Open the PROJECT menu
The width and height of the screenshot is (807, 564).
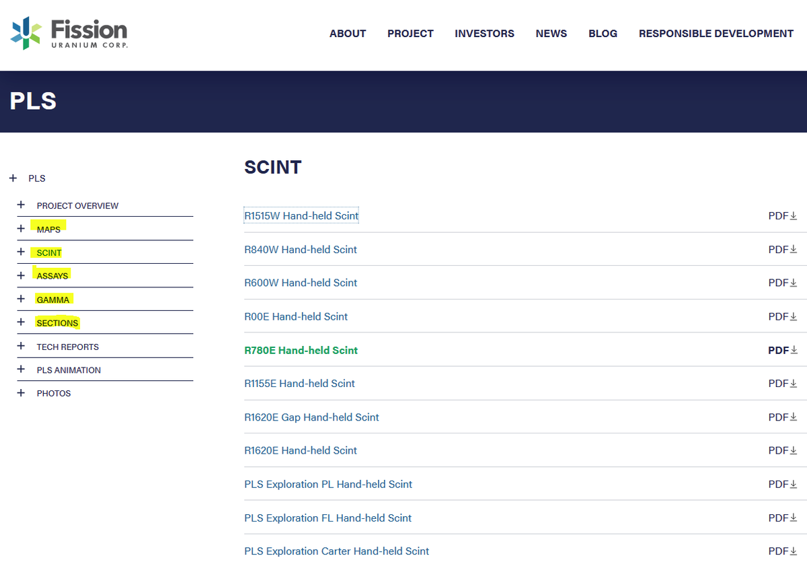410,34
